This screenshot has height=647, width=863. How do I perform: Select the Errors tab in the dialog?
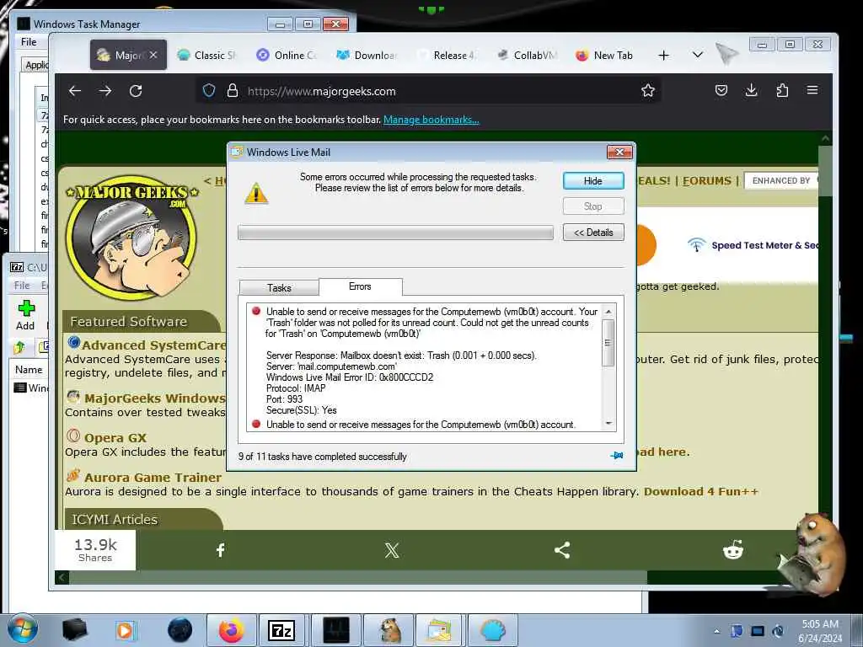pos(360,286)
